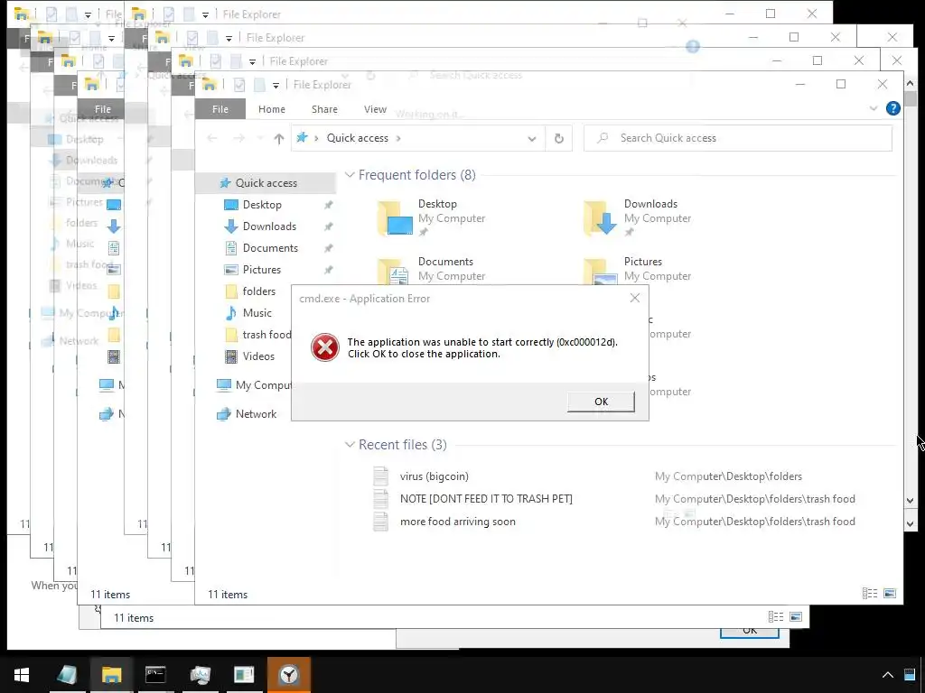Image resolution: width=925 pixels, height=693 pixels.
Task: Click the Help question mark icon
Action: pos(893,108)
